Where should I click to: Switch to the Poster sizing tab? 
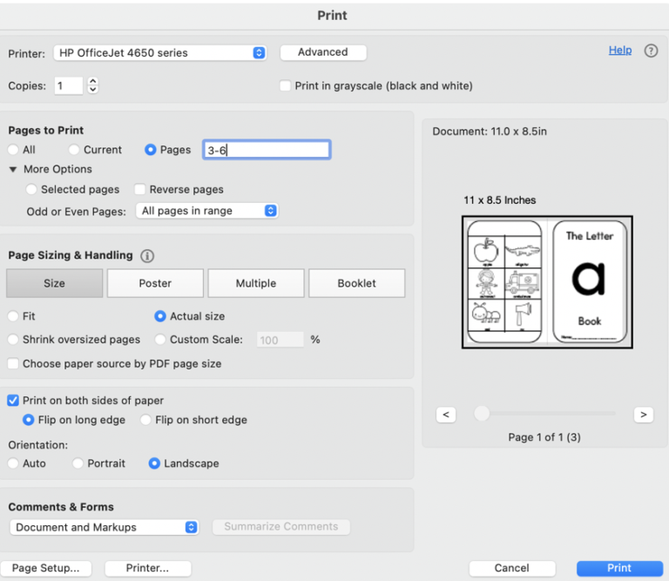(x=155, y=283)
